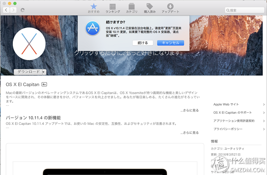Viewport: 267px width, 175px height.
Task: Click chevron next to アプリケーション使用許諾契約
Action: 264,121
